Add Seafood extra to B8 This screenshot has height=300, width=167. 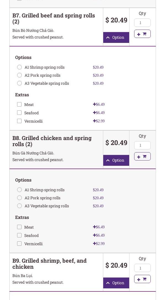click(19, 235)
